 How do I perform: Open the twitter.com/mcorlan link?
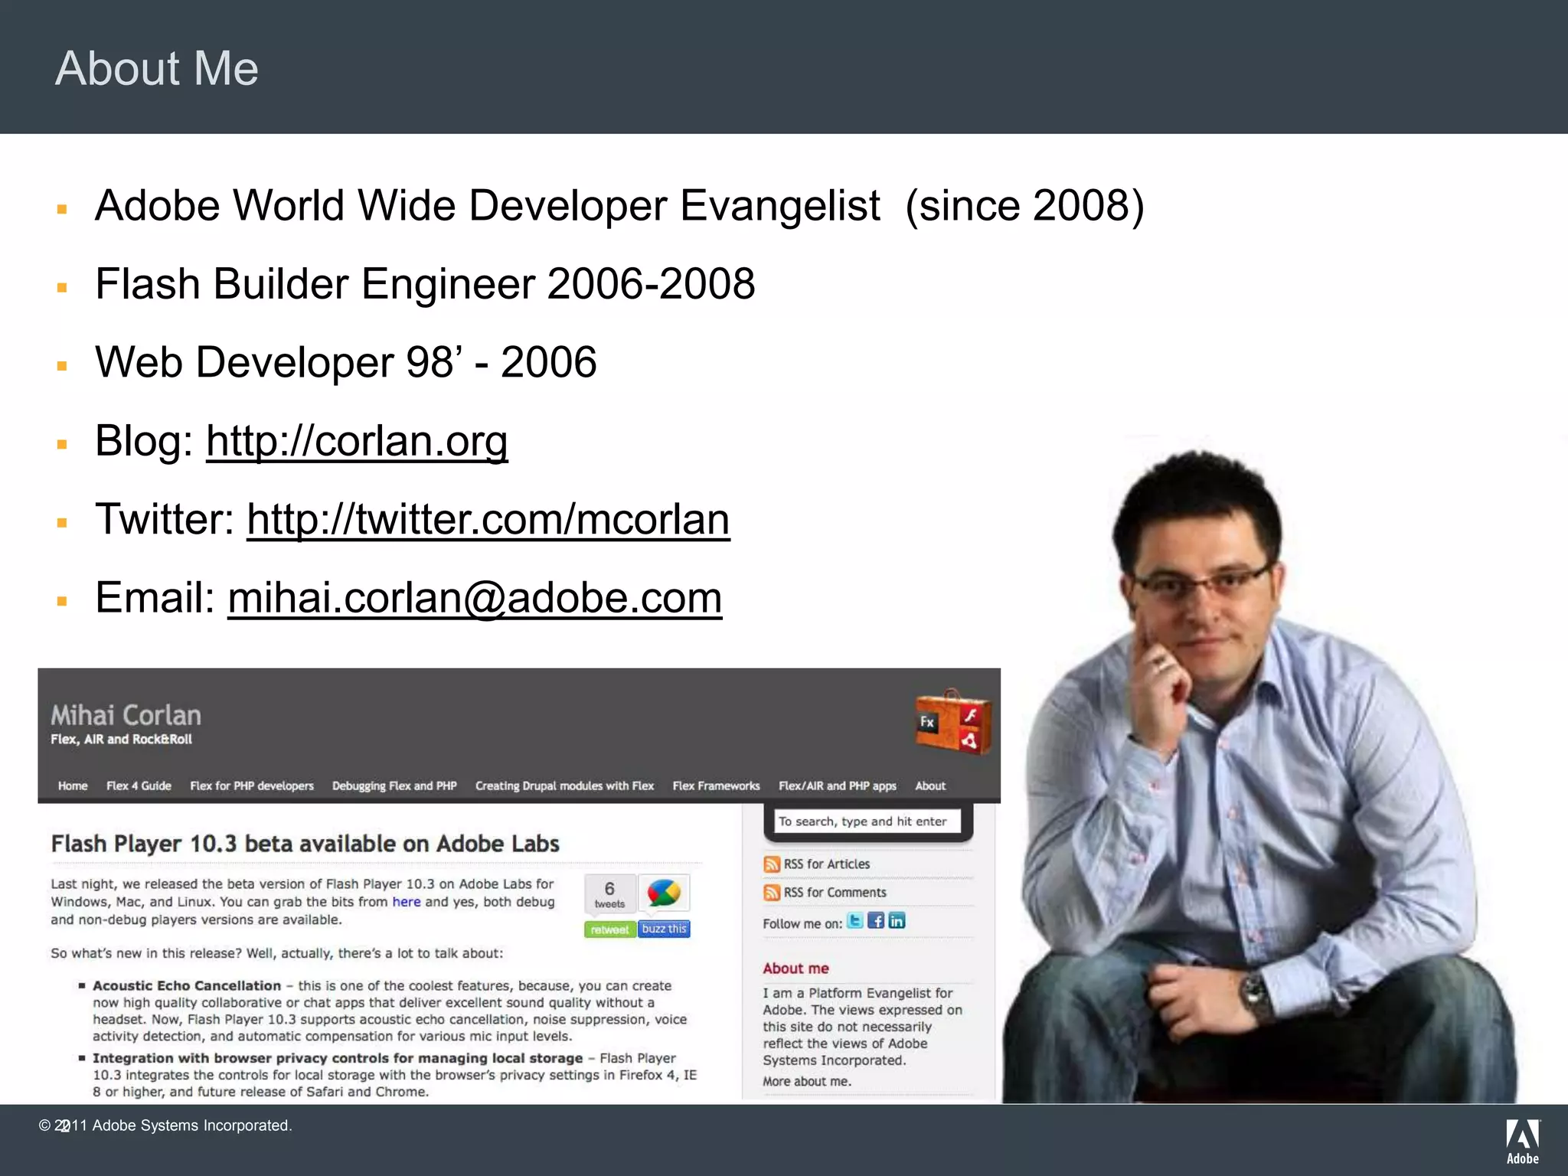coord(488,520)
